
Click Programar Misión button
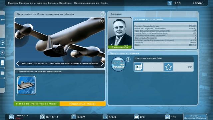83,104
